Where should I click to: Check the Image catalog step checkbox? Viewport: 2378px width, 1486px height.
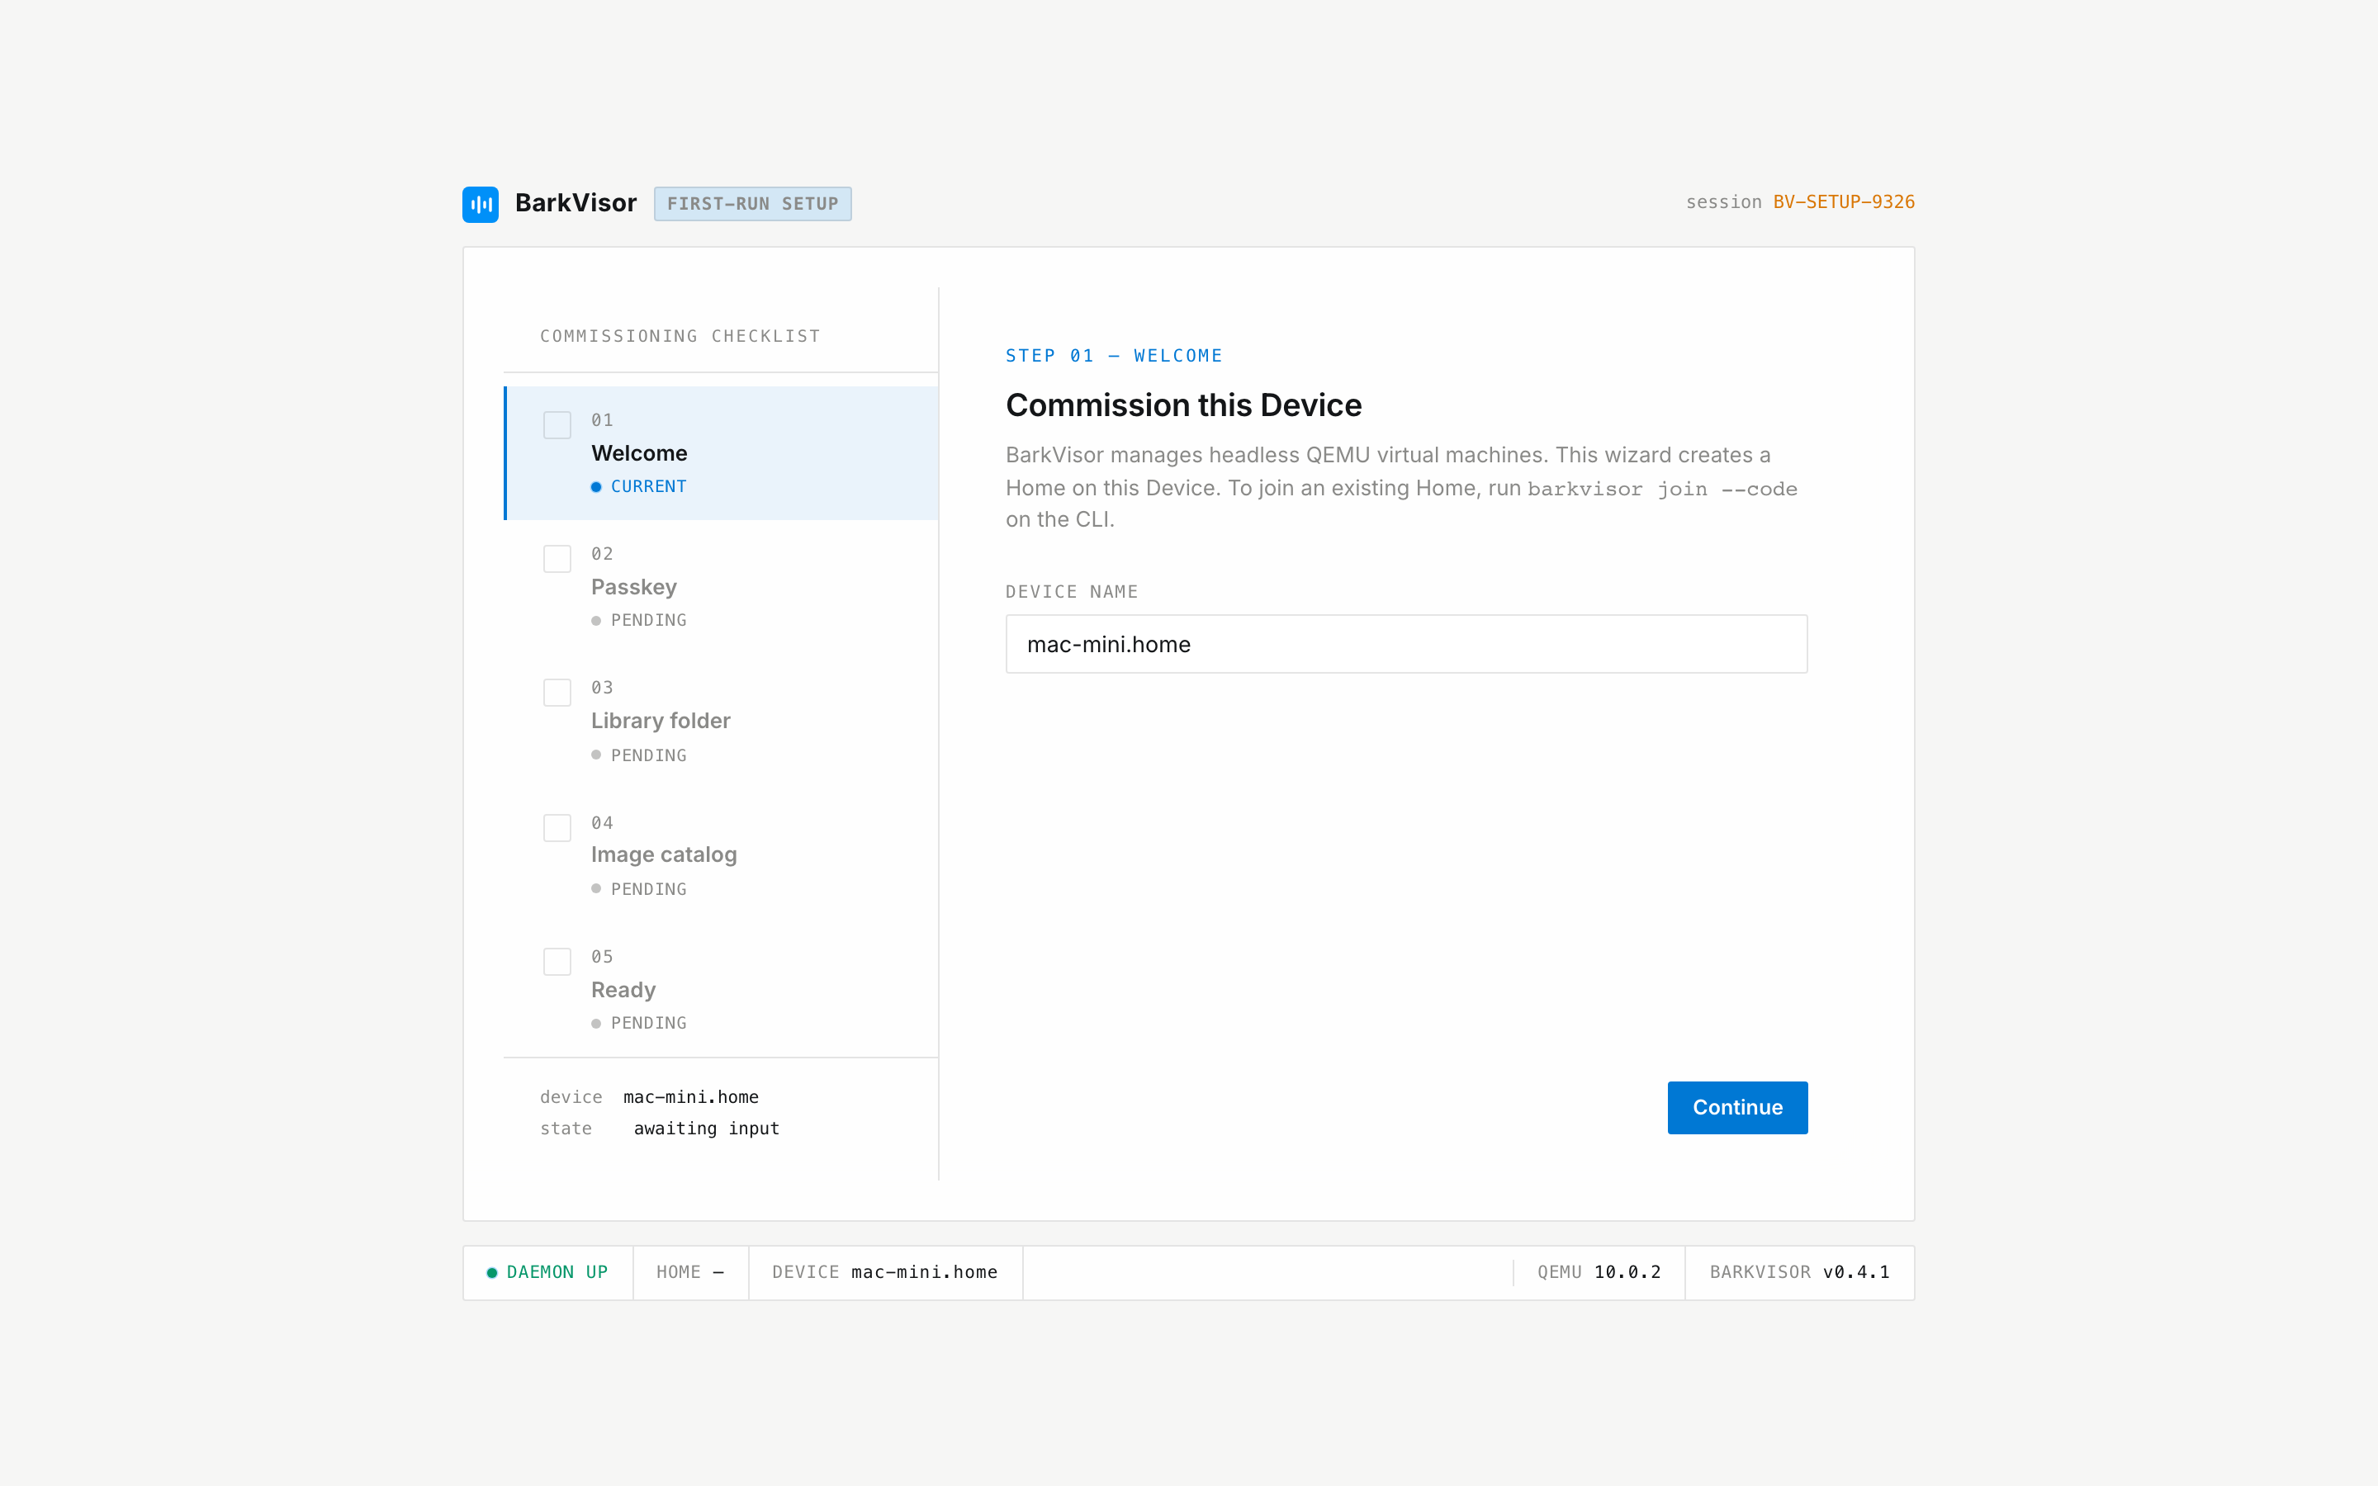pos(557,827)
